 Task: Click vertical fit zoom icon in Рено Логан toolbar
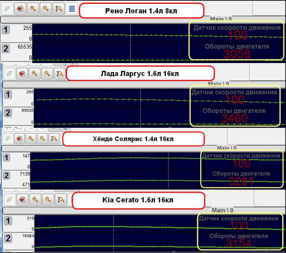click(58, 8)
